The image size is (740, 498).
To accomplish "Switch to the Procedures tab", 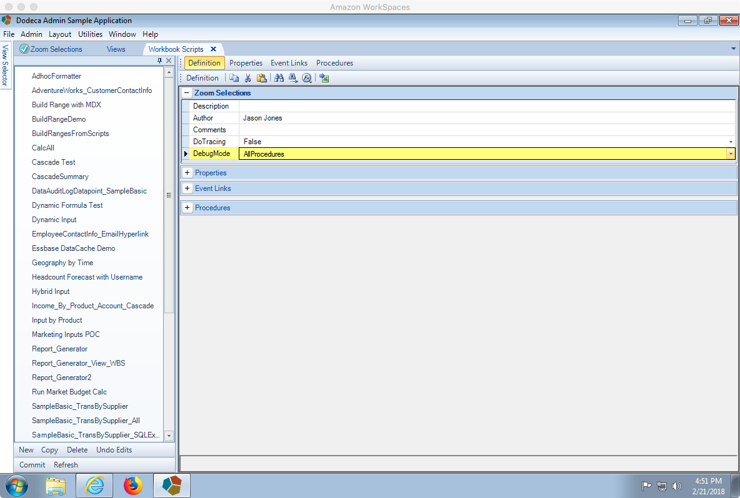I will [x=334, y=62].
